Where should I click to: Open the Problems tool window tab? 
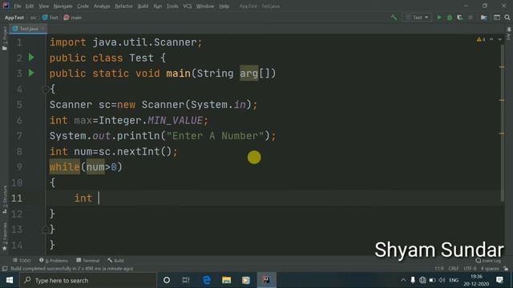(x=54, y=261)
